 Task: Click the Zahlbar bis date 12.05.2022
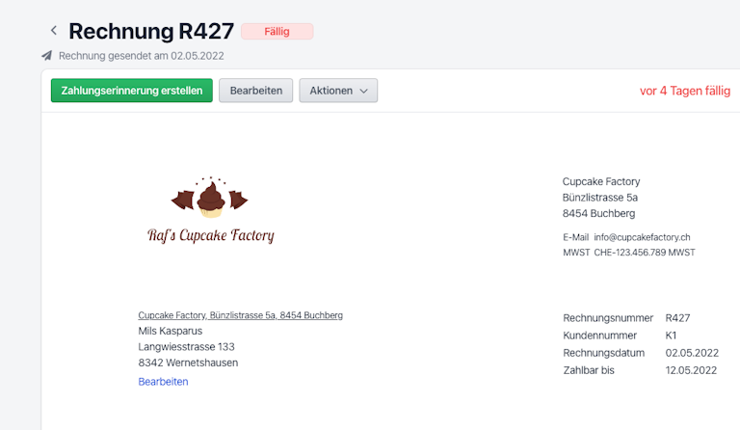pos(691,370)
